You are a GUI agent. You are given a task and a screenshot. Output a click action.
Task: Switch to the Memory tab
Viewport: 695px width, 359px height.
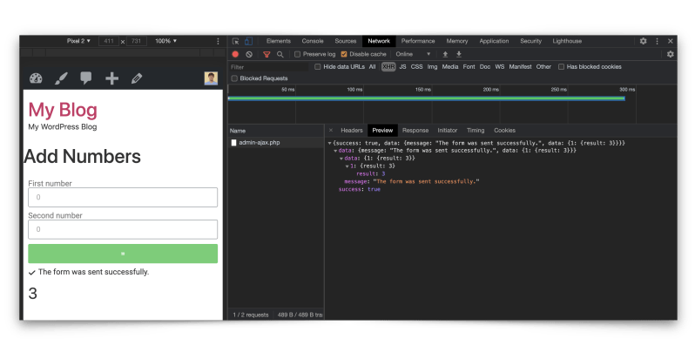tap(457, 41)
